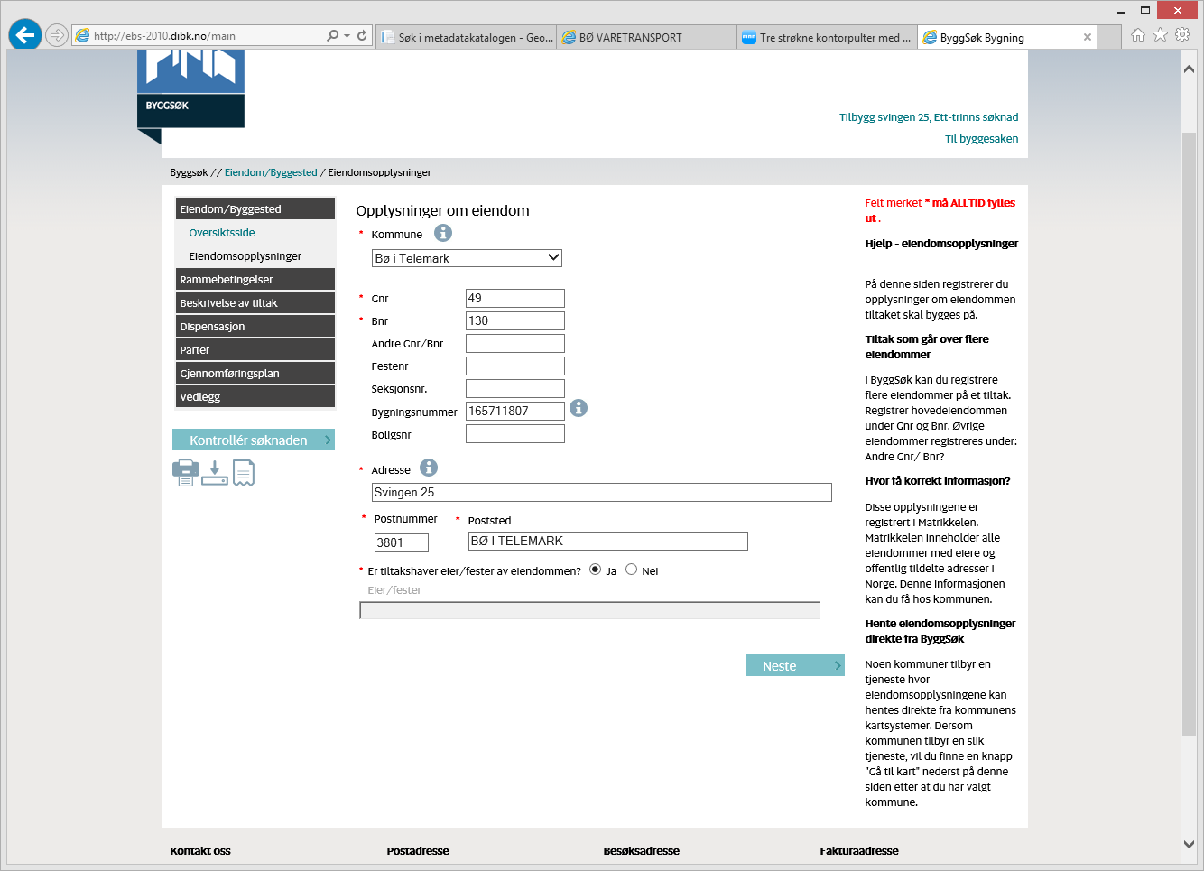
Task: Click the download/save icon in sidebar
Action: (x=214, y=473)
